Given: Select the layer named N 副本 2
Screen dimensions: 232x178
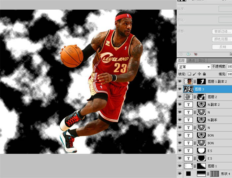Looking at the screenshot, I should click(214, 105).
